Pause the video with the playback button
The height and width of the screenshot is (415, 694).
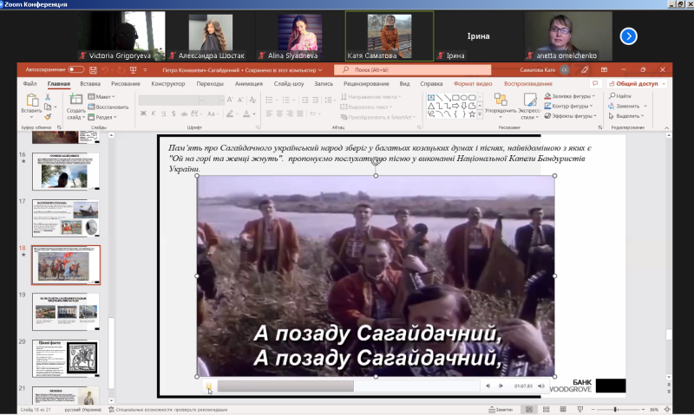click(210, 386)
